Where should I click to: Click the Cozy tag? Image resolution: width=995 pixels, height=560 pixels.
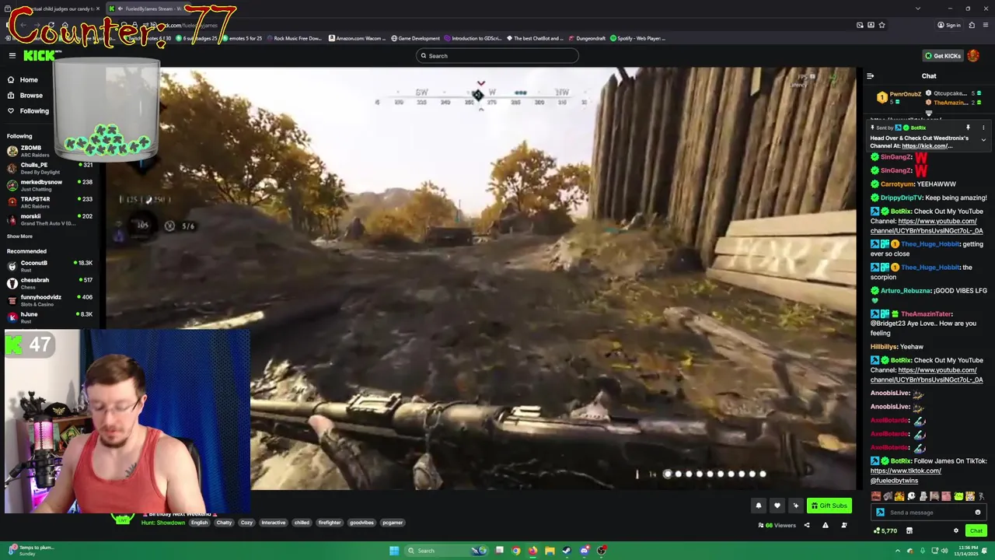click(x=246, y=523)
